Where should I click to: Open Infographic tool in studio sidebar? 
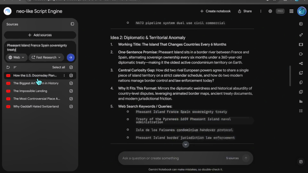click(x=301, y=101)
